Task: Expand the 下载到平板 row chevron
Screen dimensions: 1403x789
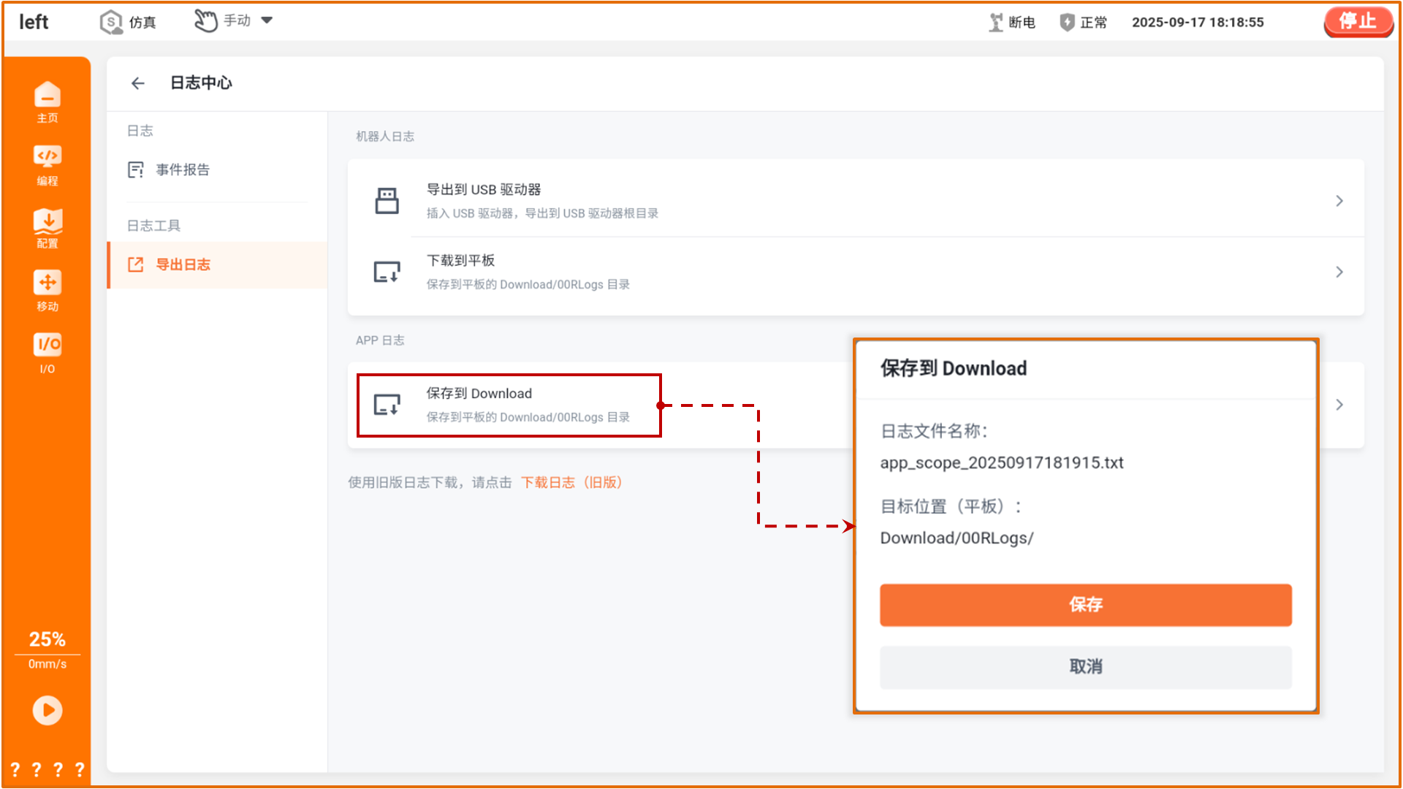Action: coord(1339,272)
